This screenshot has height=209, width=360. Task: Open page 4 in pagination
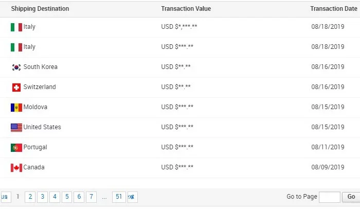(x=55, y=197)
